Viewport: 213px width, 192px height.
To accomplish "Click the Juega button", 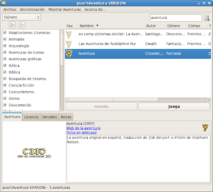I will (174, 107).
